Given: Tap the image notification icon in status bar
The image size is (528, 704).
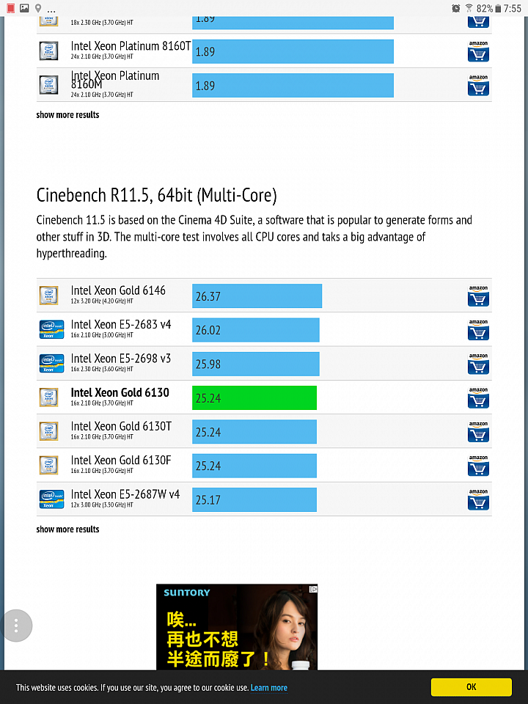Looking at the screenshot, I should pyautogui.click(x=24, y=8).
